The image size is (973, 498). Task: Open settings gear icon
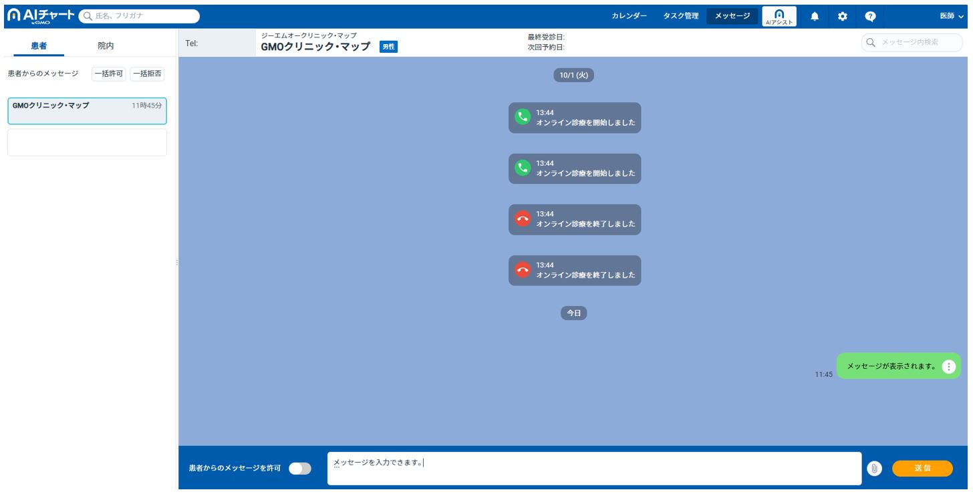point(842,16)
